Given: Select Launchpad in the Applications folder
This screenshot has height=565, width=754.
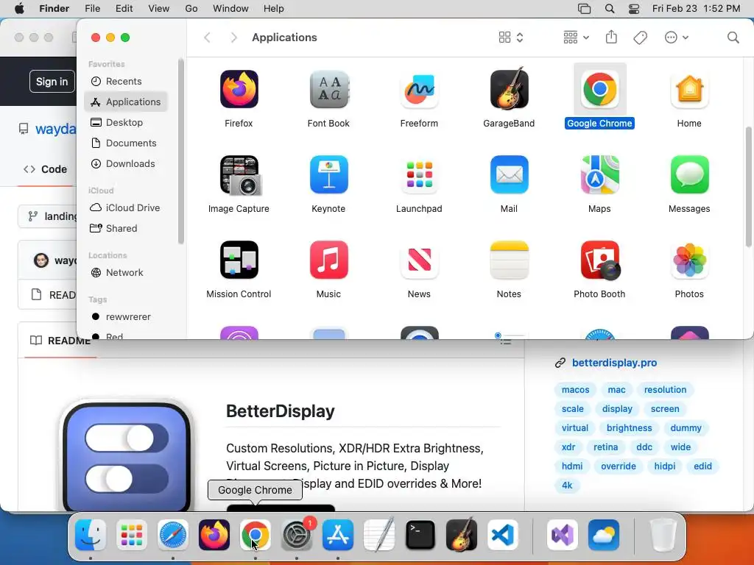Looking at the screenshot, I should coord(419,175).
